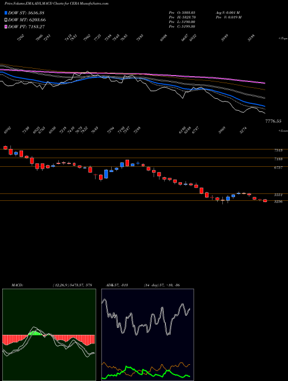Click the 6992 low value label

click(x=7, y=130)
